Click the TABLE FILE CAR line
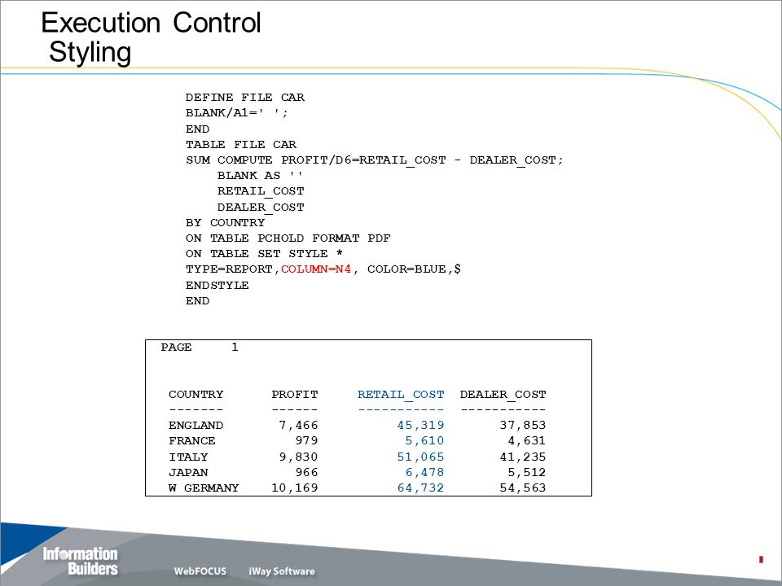The image size is (782, 586). (x=241, y=145)
